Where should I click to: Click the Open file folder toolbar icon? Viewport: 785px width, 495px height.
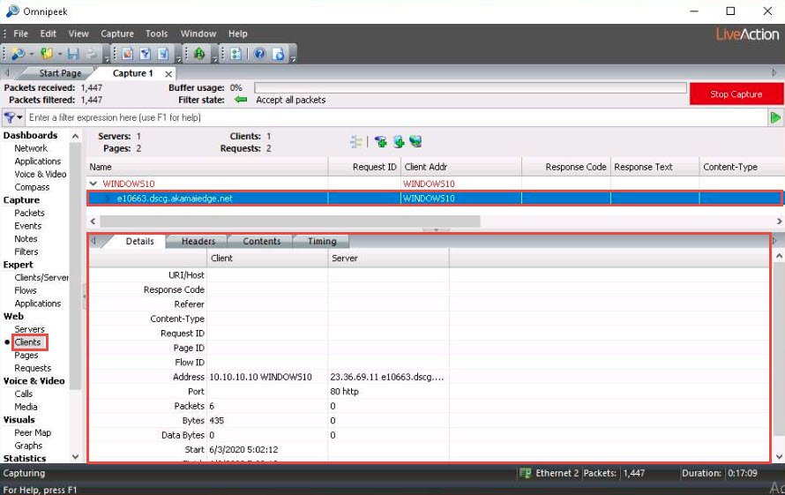47,53
